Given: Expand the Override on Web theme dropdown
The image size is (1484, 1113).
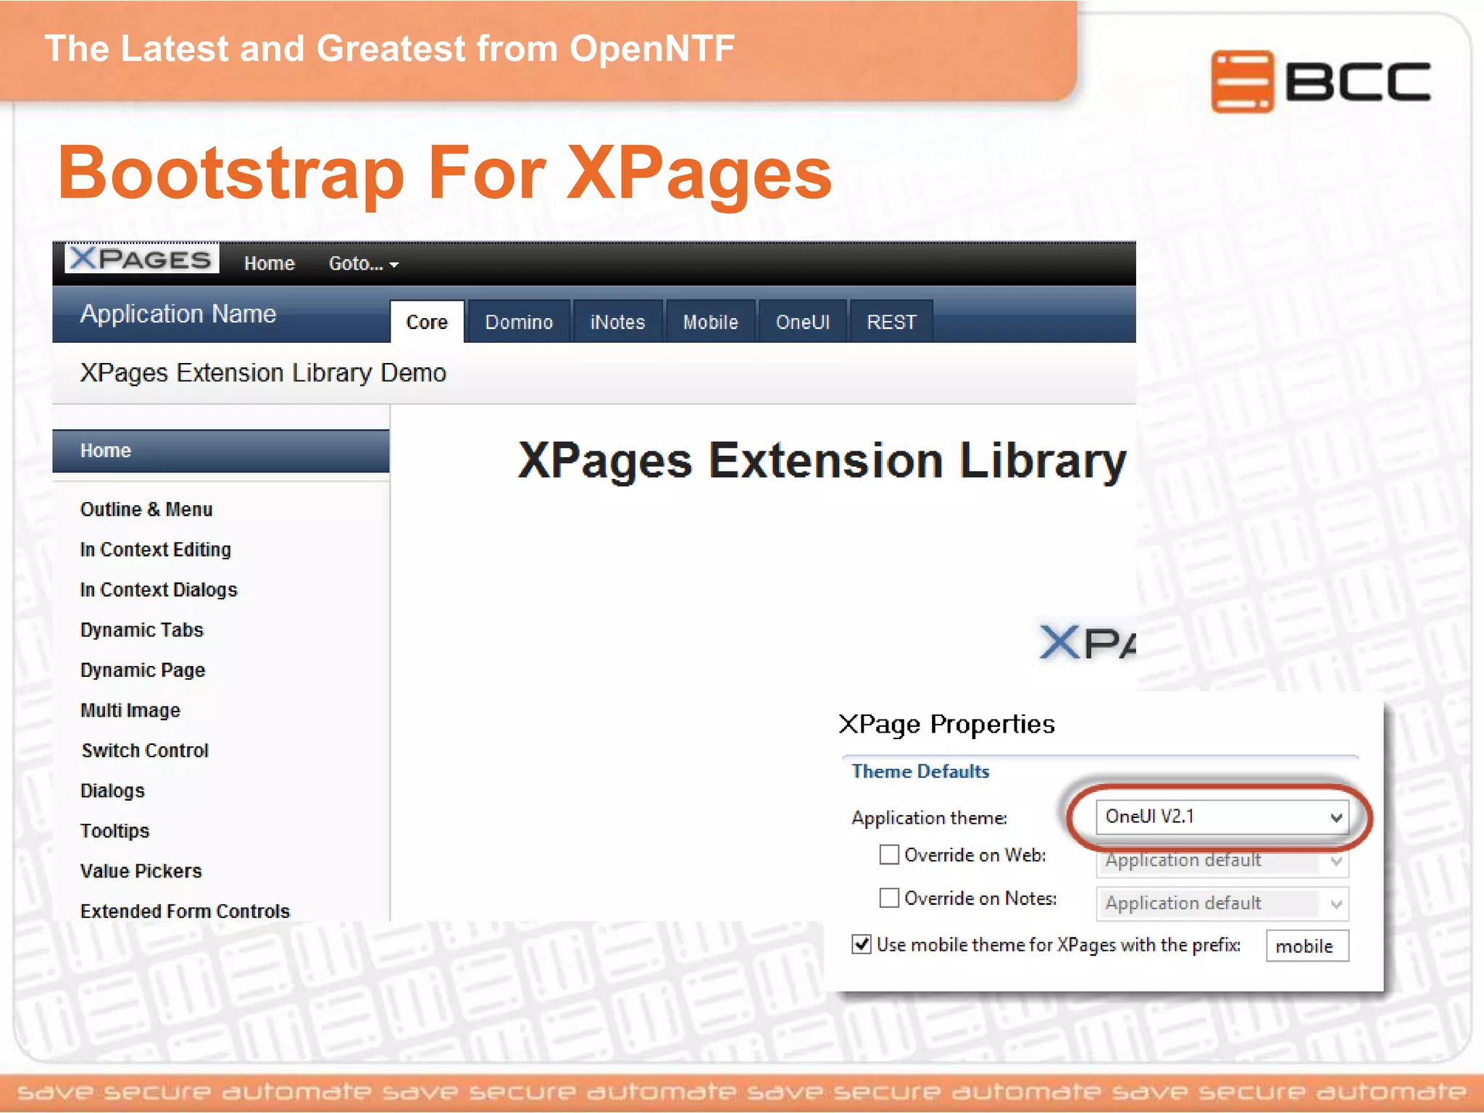Looking at the screenshot, I should 1222,861.
